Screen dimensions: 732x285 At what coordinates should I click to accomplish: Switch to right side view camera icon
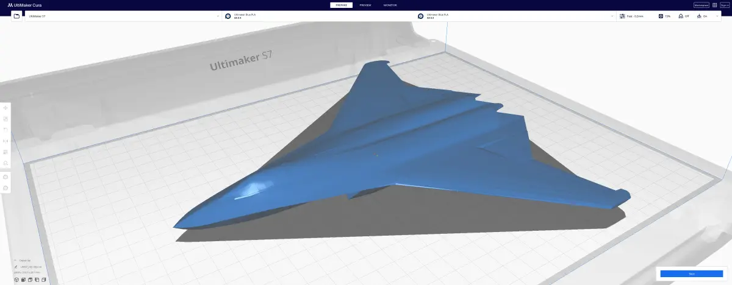[x=45, y=280]
